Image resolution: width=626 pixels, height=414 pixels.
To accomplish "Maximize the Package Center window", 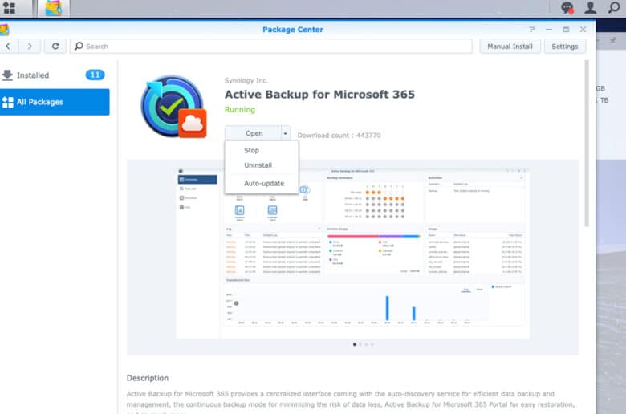I will click(x=566, y=30).
